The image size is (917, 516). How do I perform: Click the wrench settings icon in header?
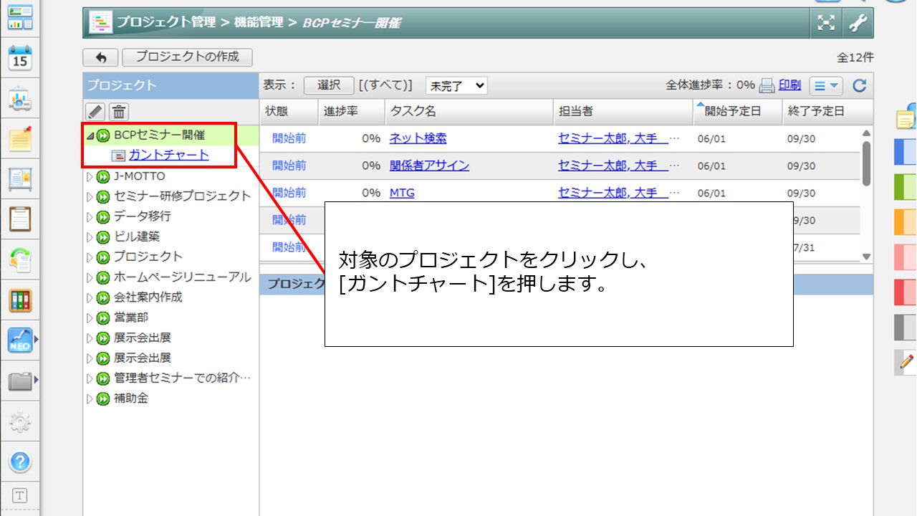pos(858,23)
